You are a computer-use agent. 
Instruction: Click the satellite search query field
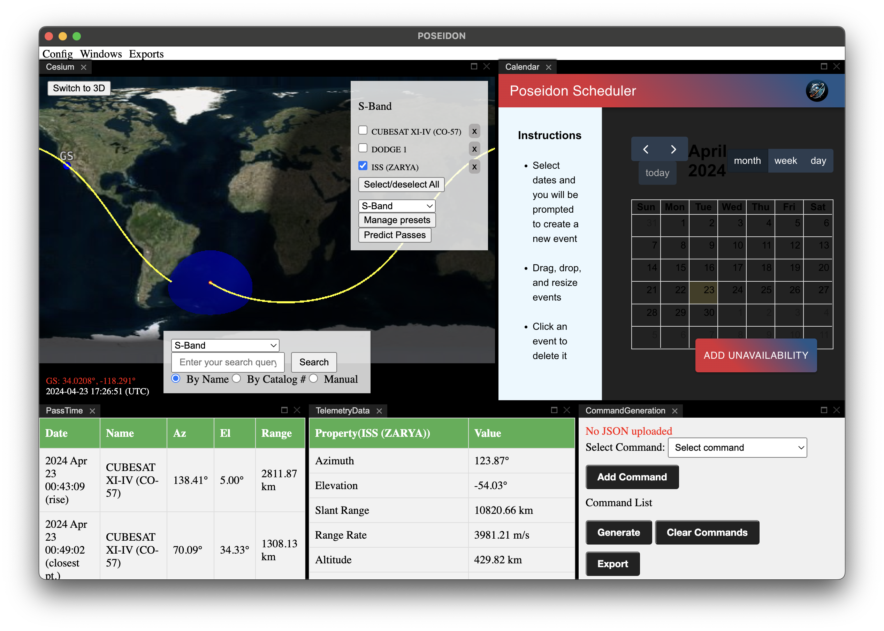pyautogui.click(x=228, y=362)
